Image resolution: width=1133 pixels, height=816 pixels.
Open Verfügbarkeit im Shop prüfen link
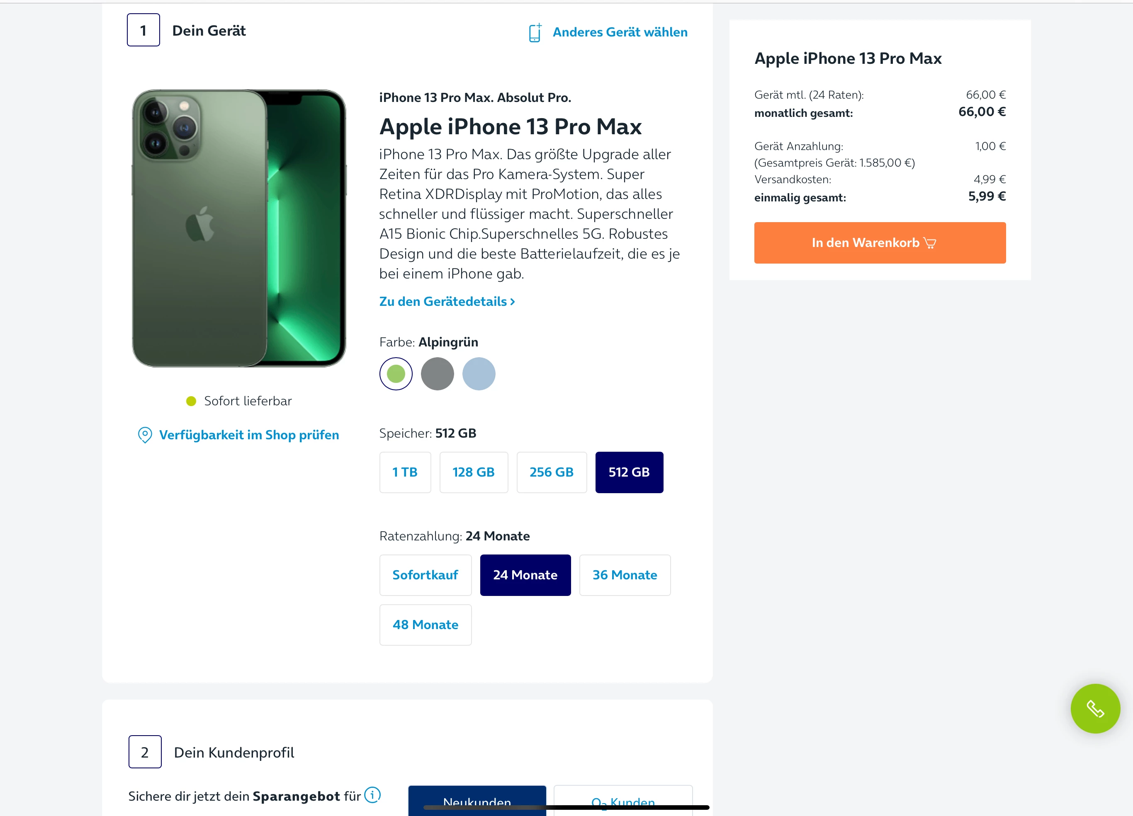[x=249, y=435]
